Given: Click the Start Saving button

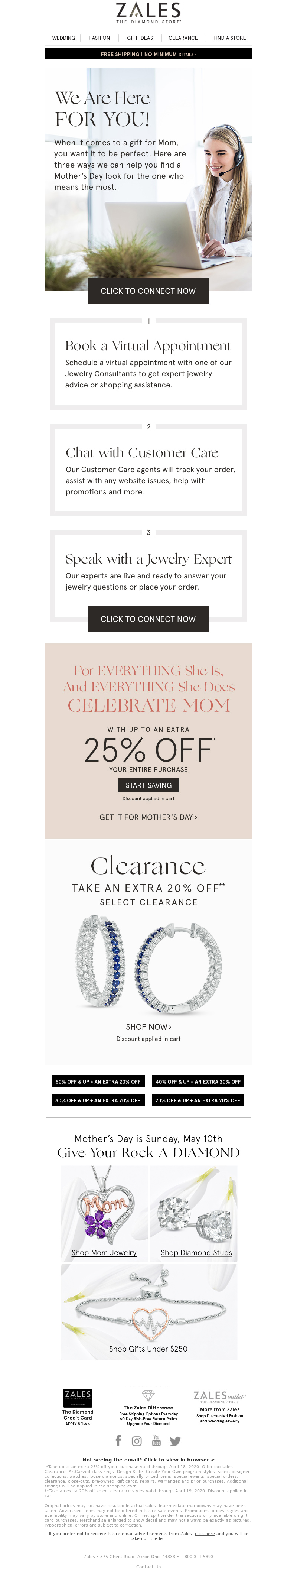Looking at the screenshot, I should coord(148,785).
